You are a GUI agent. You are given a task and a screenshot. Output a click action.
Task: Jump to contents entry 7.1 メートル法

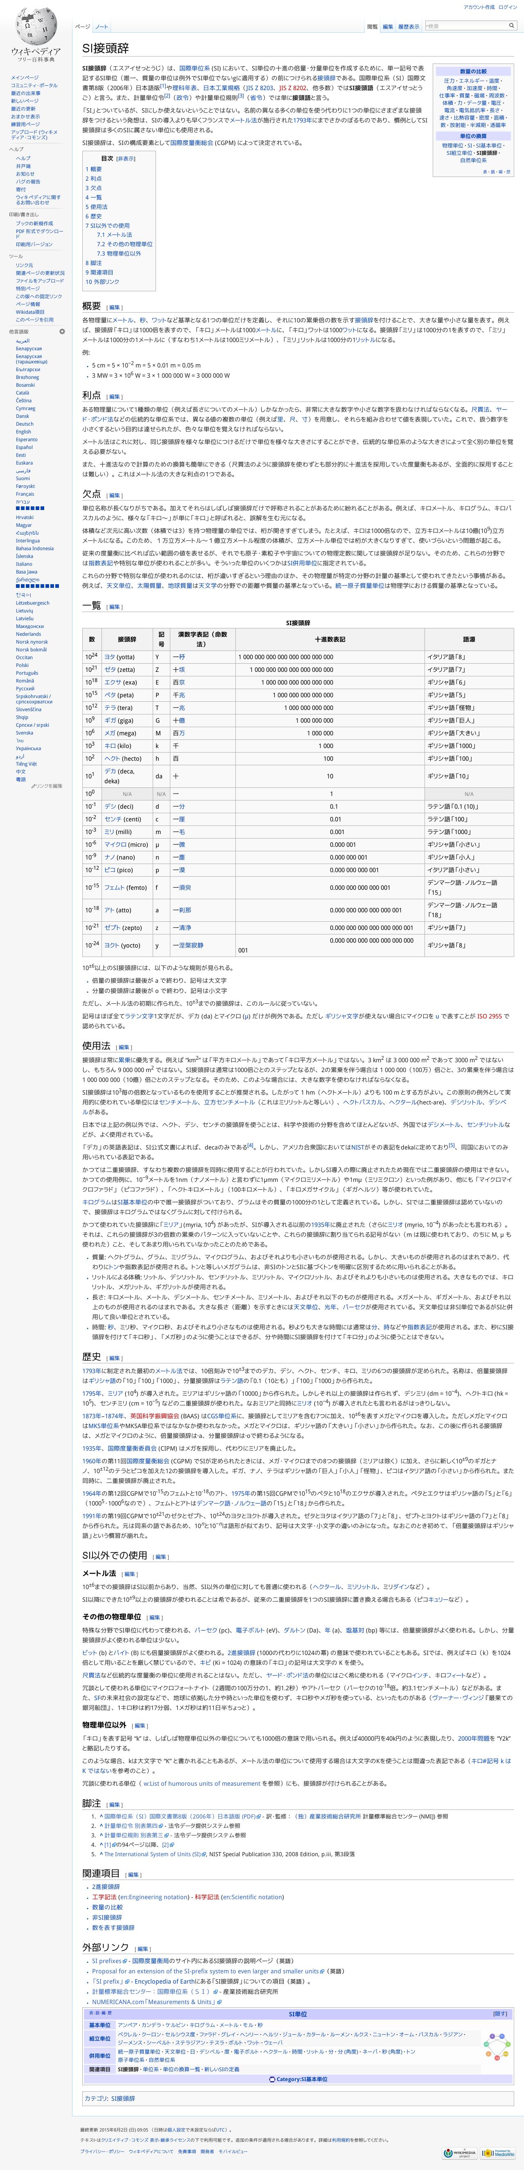114,235
